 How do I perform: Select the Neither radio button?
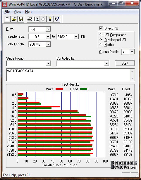[101, 44]
